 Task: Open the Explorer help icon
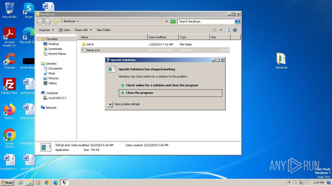point(235,30)
